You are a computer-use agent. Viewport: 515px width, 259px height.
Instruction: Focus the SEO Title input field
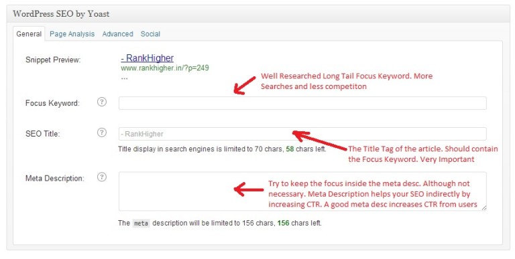click(x=302, y=134)
